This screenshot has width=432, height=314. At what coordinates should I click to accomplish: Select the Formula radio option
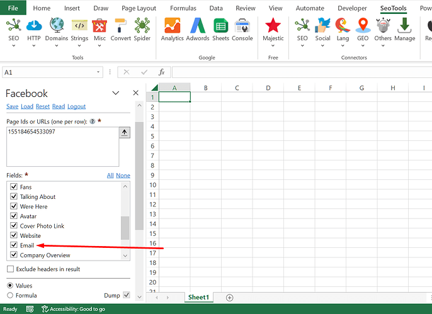point(10,295)
